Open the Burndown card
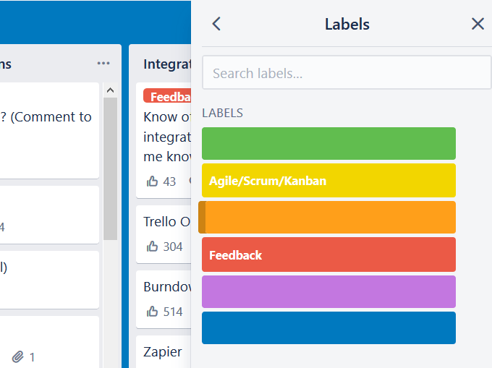 pos(164,299)
